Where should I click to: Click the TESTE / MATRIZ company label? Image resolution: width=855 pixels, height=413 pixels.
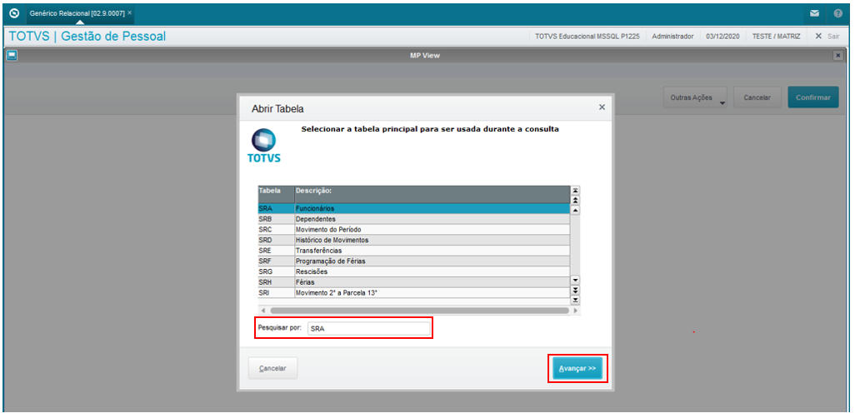coord(776,37)
